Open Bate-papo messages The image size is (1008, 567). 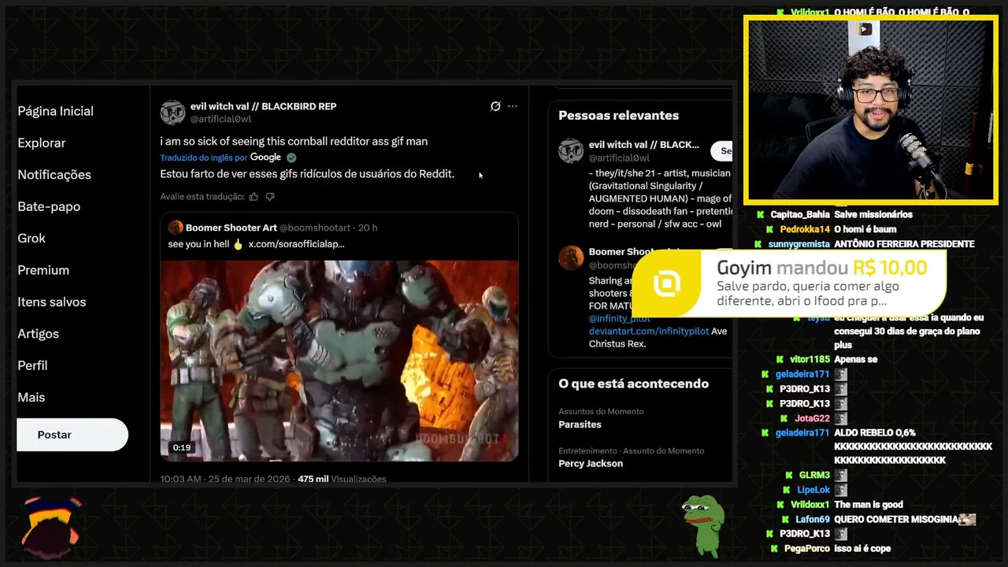click(49, 206)
